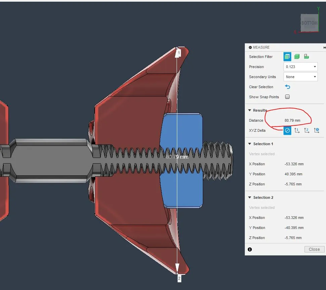Show XYZ Delta in world coordinates
This screenshot has width=326, height=290.
click(317, 130)
